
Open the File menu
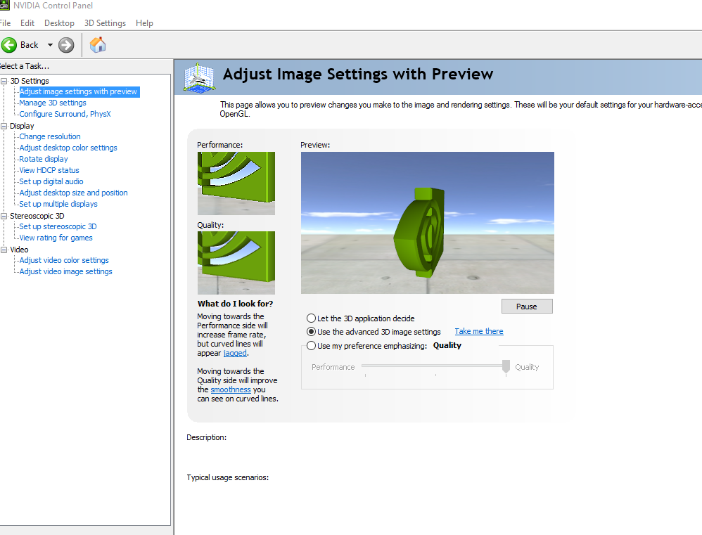[5, 22]
